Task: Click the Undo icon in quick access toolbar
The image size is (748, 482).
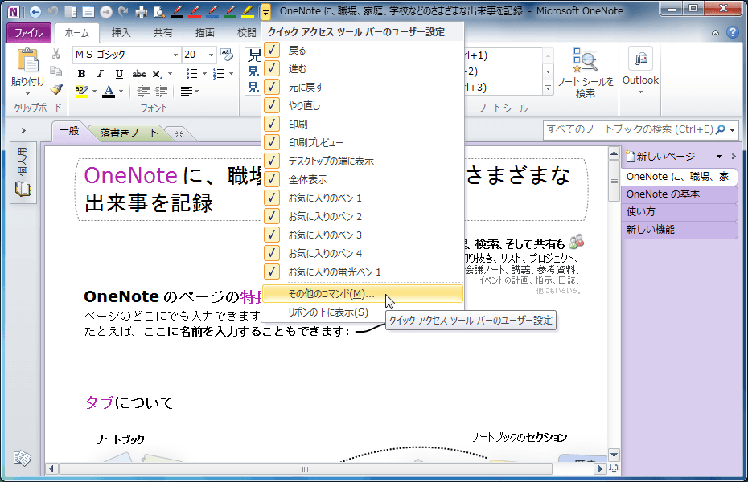Action: pos(53,11)
